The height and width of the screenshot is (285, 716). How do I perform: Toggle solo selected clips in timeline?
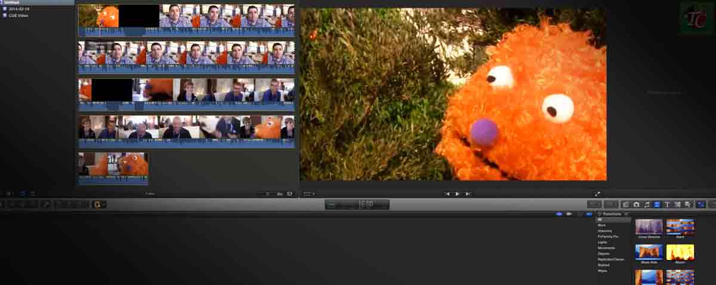(579, 213)
